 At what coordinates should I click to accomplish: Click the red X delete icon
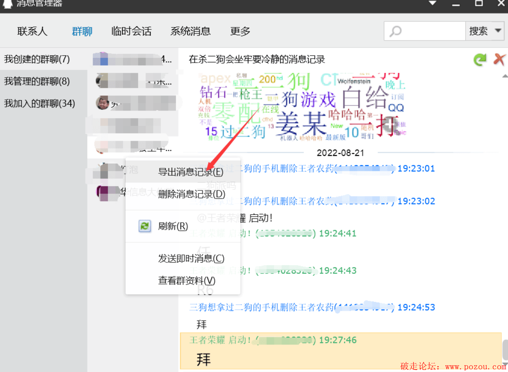pyautogui.click(x=499, y=59)
